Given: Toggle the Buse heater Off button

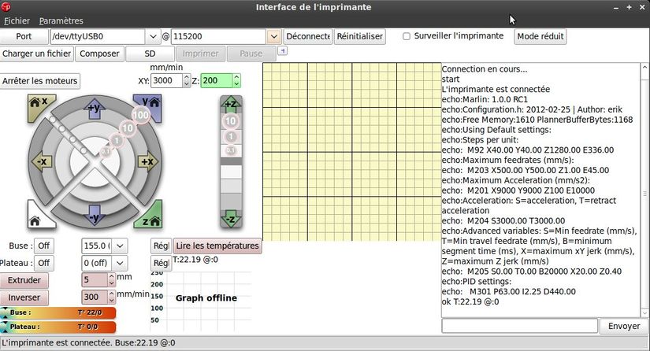Looking at the screenshot, I should (43, 246).
